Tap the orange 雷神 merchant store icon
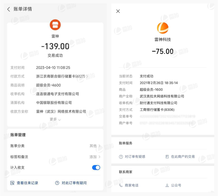Image resolution: width=218 pixels, height=196 pixels. coord(55,25)
